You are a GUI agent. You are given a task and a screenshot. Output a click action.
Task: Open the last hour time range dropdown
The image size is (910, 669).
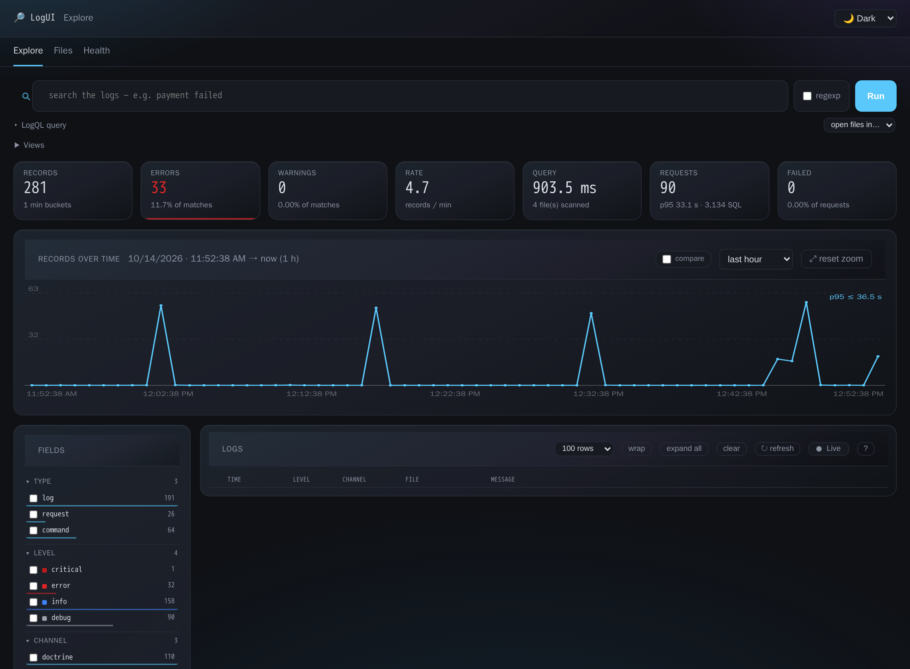pos(756,259)
